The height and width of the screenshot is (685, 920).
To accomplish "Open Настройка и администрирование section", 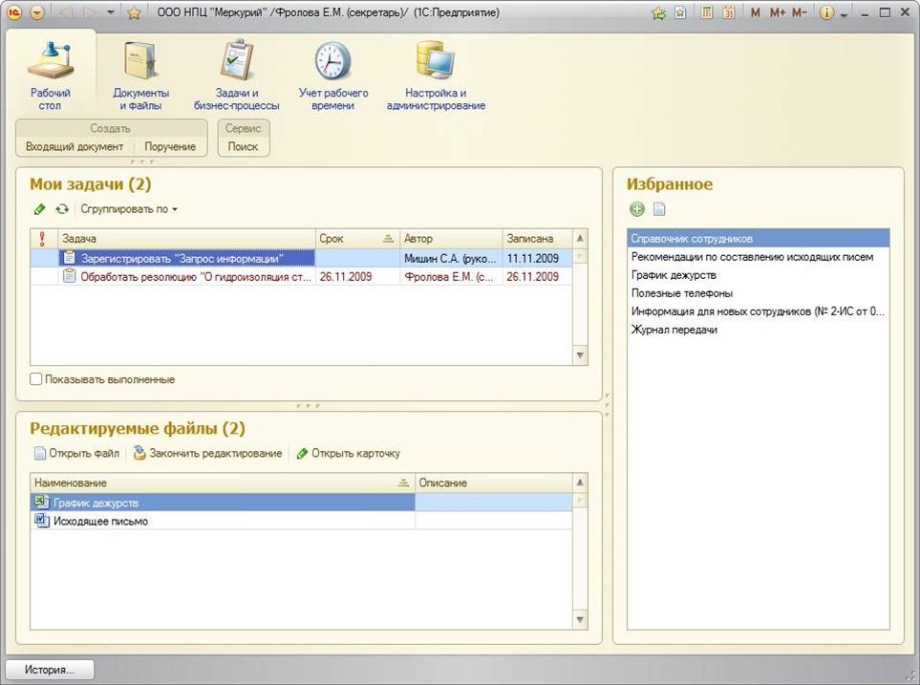I will [x=436, y=76].
